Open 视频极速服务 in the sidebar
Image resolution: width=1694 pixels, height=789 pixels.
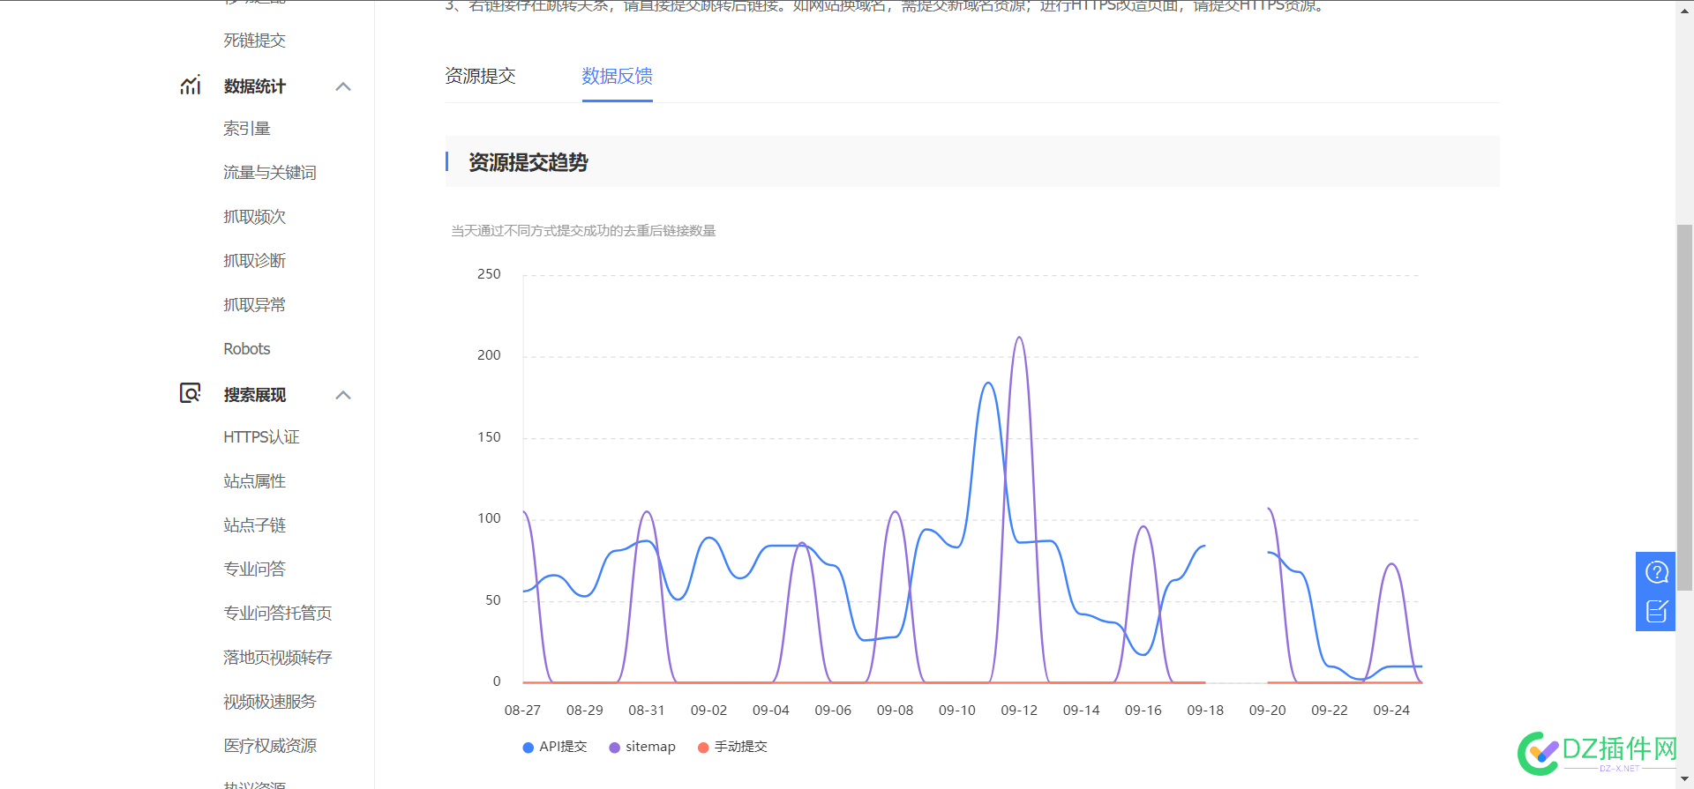270,702
